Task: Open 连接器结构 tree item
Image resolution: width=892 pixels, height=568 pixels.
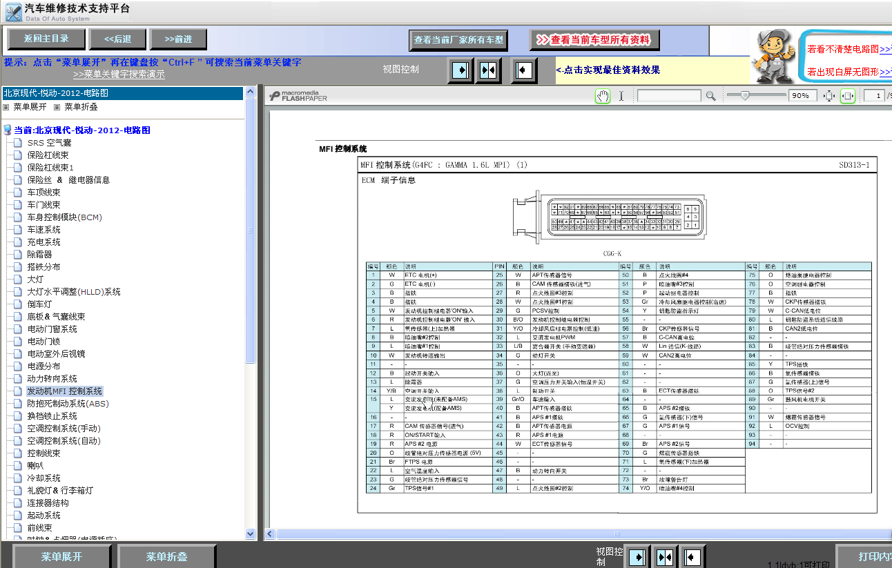Action: point(48,503)
